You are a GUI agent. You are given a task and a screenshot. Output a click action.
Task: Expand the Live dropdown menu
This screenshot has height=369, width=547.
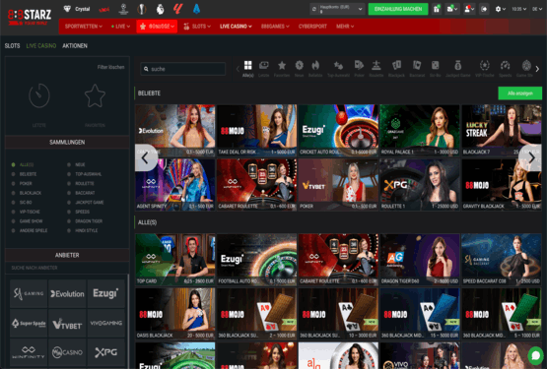pyautogui.click(x=120, y=27)
